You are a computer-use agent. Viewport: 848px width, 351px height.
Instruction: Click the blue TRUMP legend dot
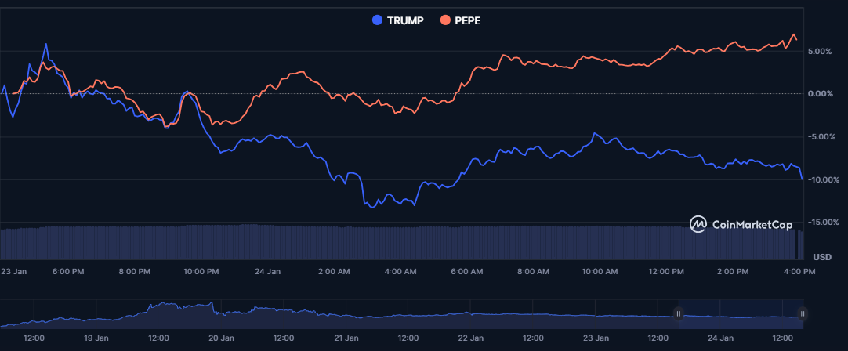coord(378,20)
